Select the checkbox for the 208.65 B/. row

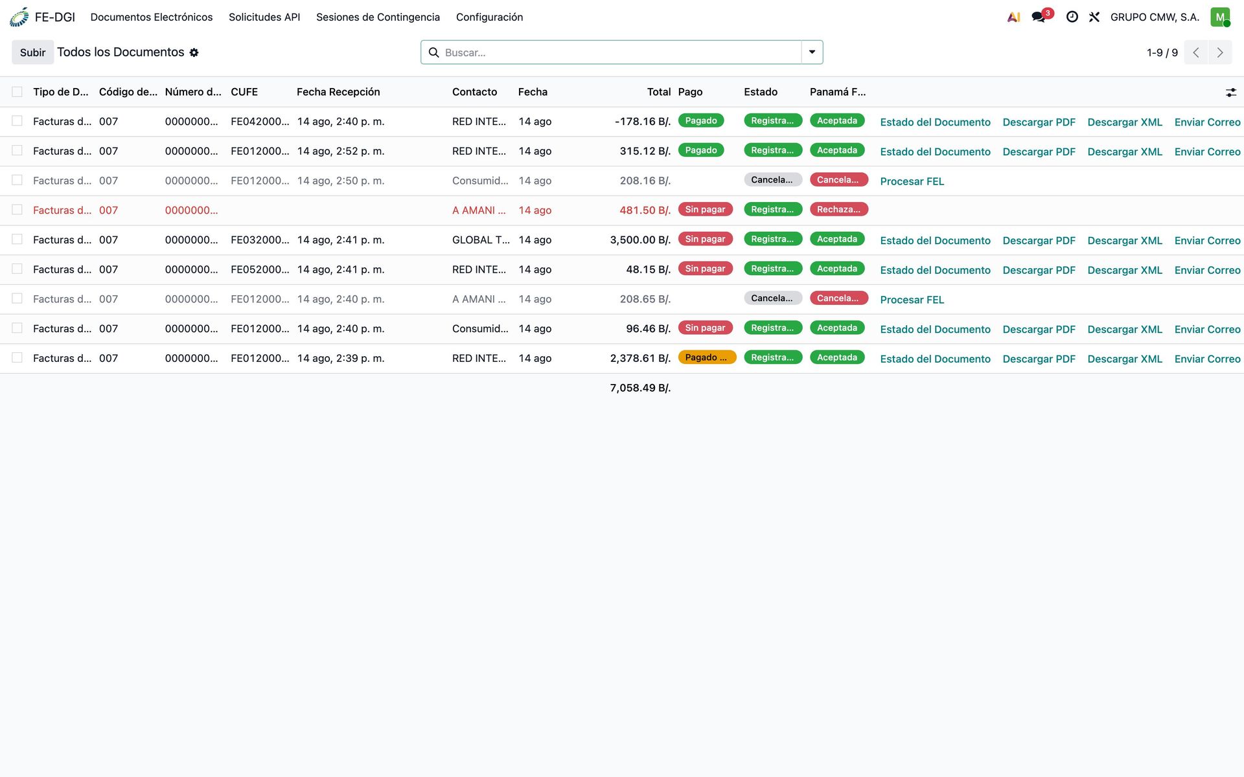click(x=17, y=298)
